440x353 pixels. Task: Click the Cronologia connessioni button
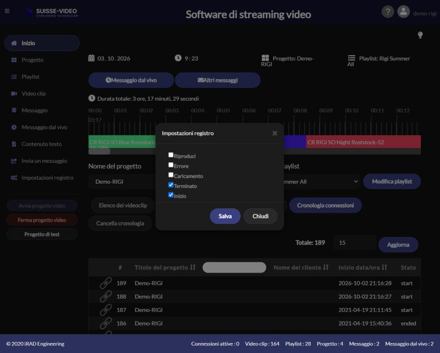326,206
